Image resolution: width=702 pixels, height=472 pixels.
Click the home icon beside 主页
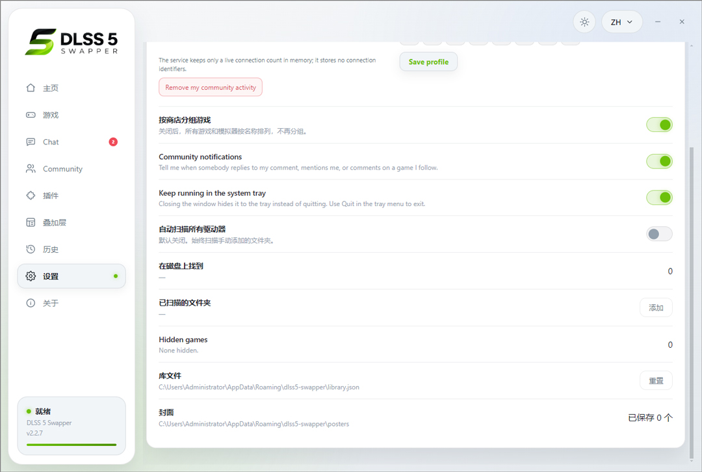tap(31, 88)
